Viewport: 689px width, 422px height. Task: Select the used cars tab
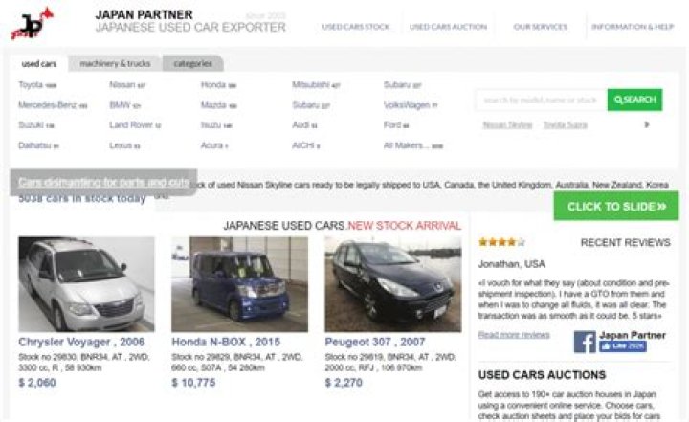[39, 64]
